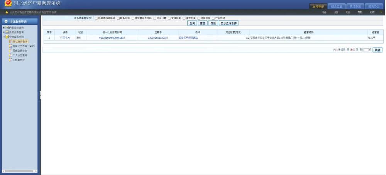This screenshot has width=386, height=175.
Task: Tick the 开业日期 checkbox
Action: coord(155,18)
